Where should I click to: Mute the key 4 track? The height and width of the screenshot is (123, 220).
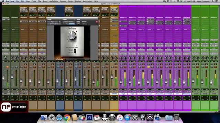125,67
